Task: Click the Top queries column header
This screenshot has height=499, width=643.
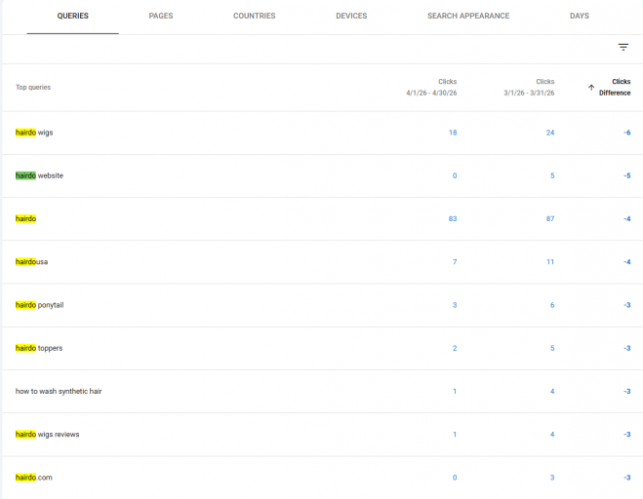Action: point(33,88)
